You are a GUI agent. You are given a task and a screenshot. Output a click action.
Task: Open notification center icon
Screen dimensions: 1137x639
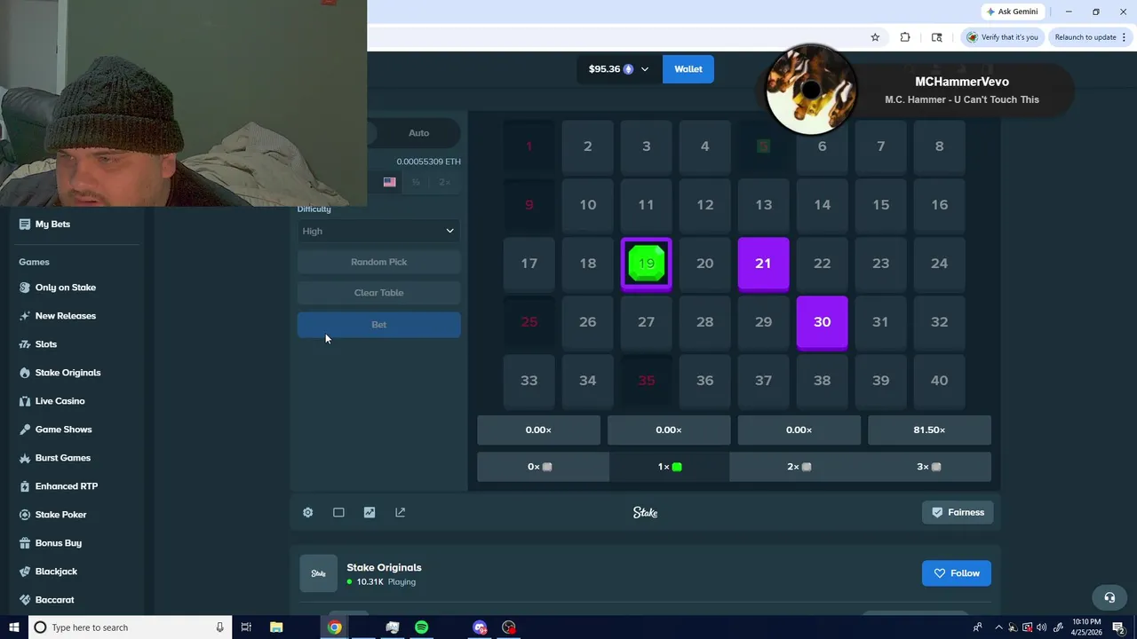1119,627
